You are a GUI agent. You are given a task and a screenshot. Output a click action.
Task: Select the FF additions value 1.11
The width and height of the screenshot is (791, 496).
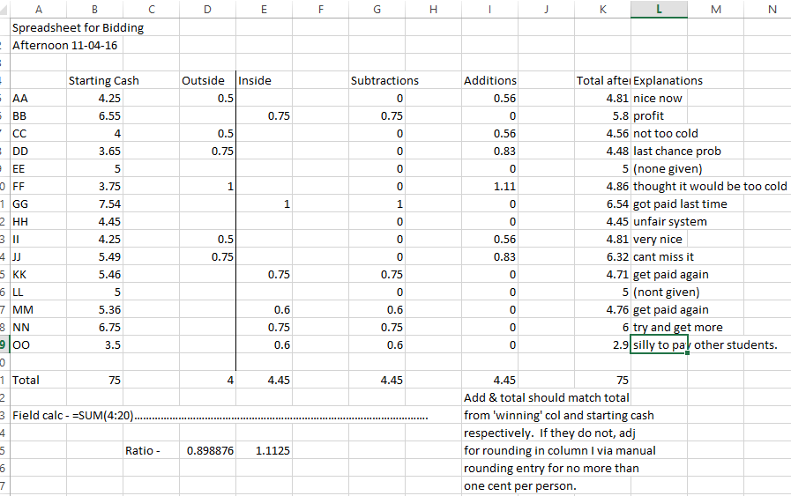(489, 186)
